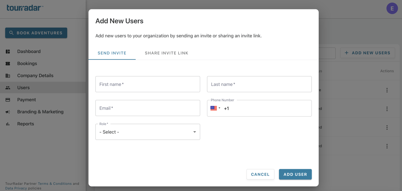The width and height of the screenshot is (402, 191).
Task: Expand the last row's actions kebab menu
Action: (x=387, y=146)
